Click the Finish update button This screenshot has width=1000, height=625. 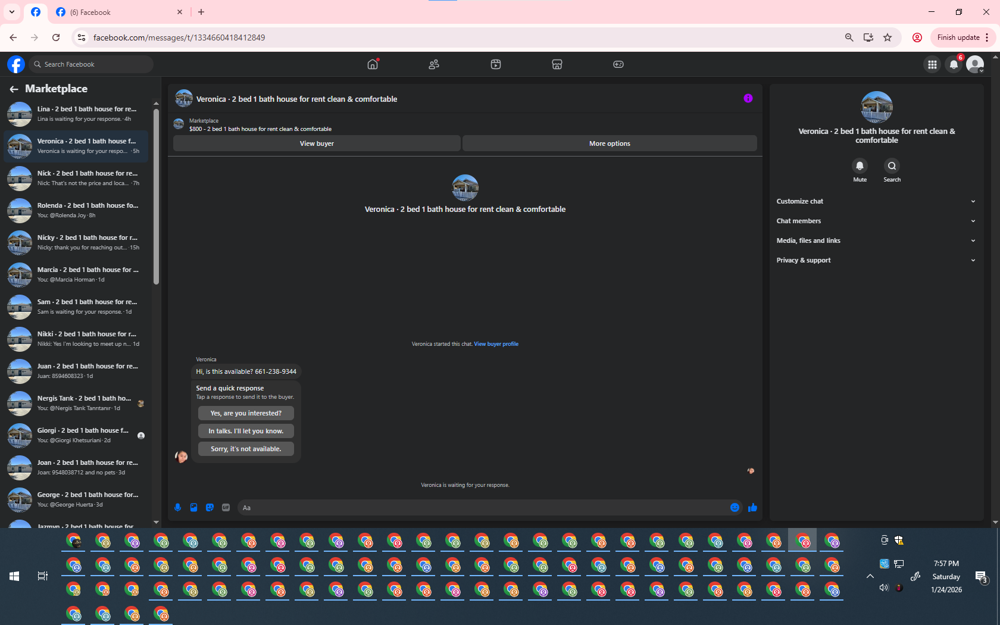pyautogui.click(x=958, y=37)
